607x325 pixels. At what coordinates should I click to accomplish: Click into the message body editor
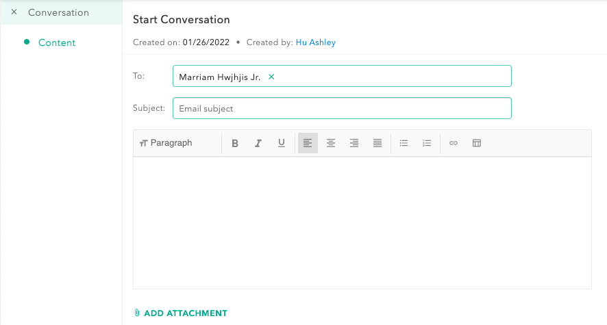362,222
